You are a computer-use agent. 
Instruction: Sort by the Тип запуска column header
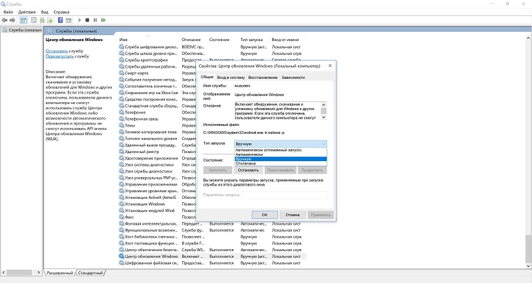click(251, 40)
